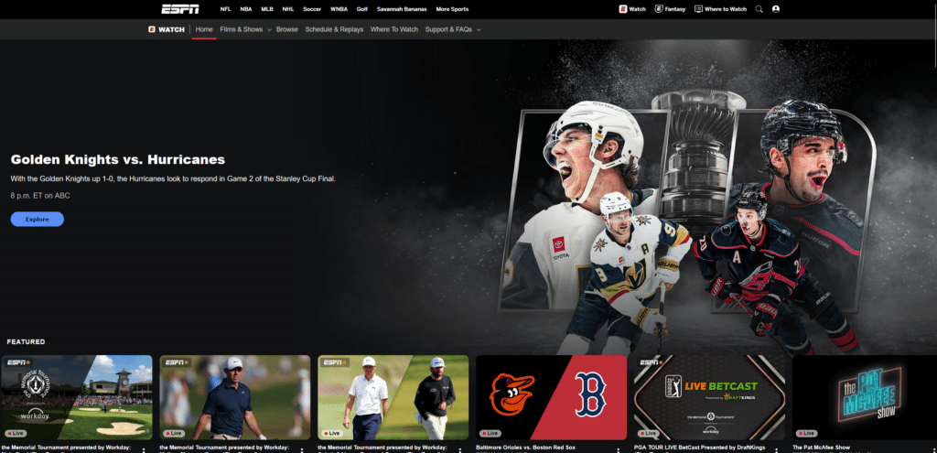Click the ESPN logo in the top bar
The image size is (937, 453).
point(180,9)
